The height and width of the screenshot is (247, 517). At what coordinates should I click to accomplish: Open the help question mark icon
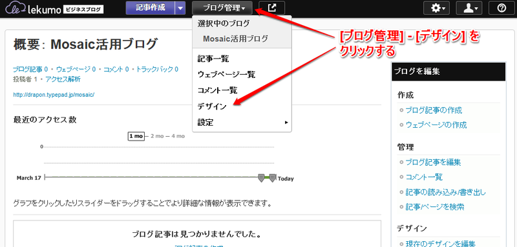point(501,8)
